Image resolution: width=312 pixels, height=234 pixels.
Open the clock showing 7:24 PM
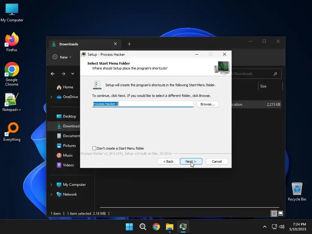pos(298,227)
